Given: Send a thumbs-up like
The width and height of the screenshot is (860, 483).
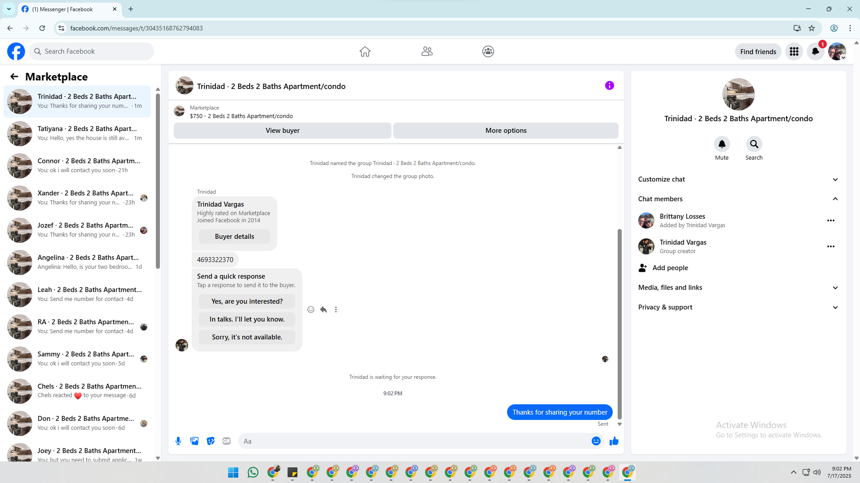Looking at the screenshot, I should pyautogui.click(x=614, y=441).
